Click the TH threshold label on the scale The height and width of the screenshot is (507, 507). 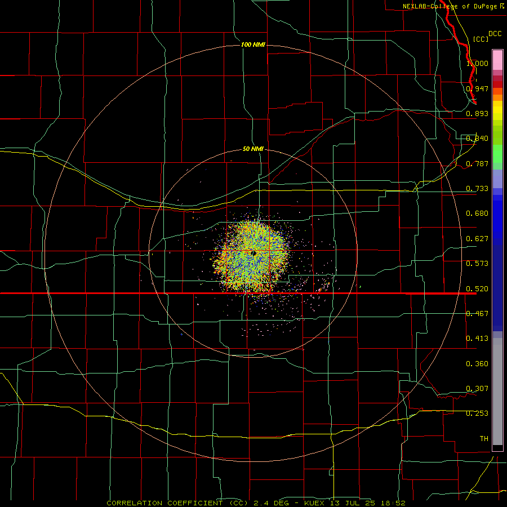pos(484,439)
